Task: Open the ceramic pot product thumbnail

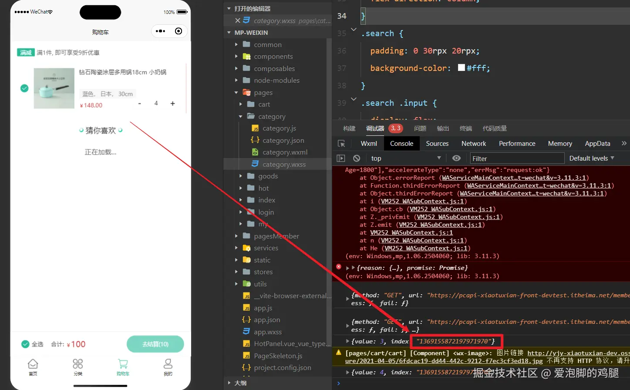Action: [x=54, y=88]
